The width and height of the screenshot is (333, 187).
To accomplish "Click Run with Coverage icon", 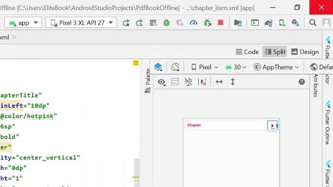I will [180, 23].
